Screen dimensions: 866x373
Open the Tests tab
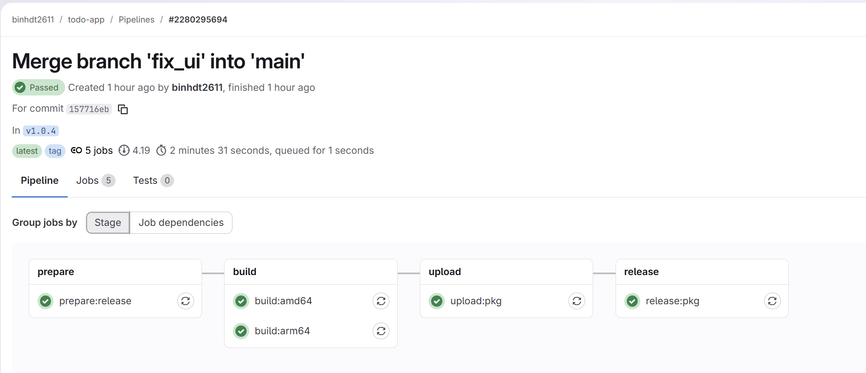(153, 180)
